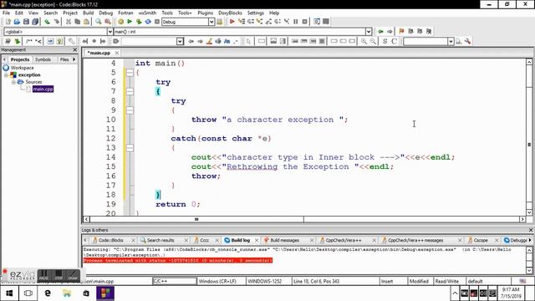Close the Logs & others panel
This screenshot has height=301, width=535.
tap(531, 230)
